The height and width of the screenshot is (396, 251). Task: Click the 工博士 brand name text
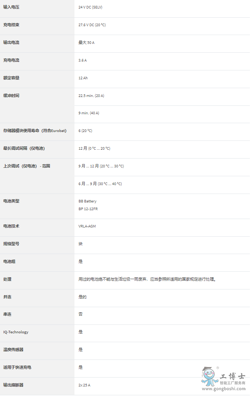(x=233, y=376)
